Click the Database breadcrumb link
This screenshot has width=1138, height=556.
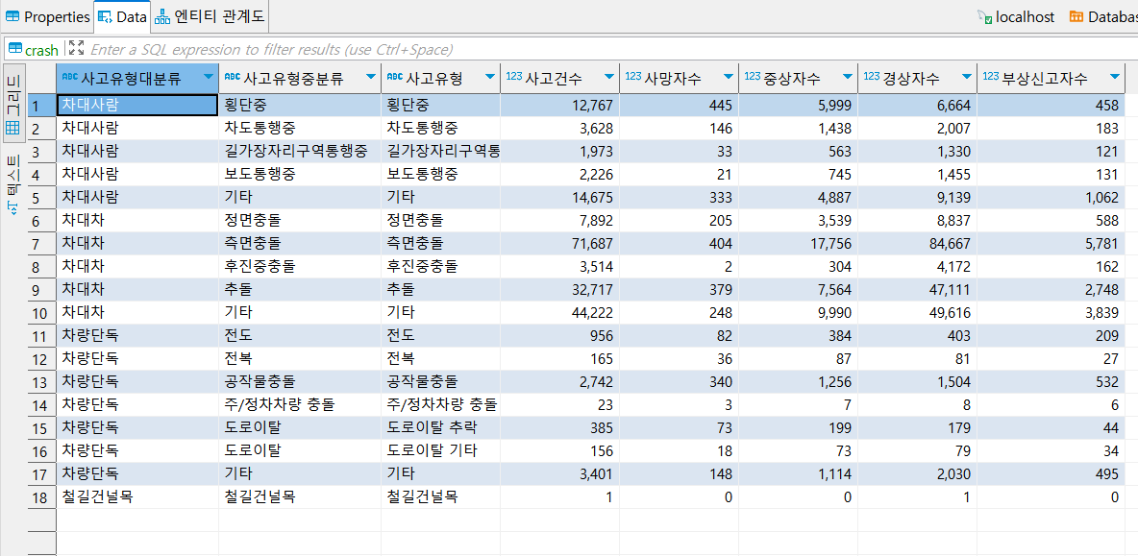coord(1103,16)
